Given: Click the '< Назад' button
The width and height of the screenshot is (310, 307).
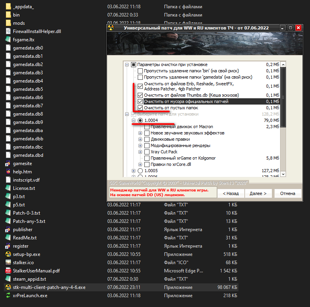Looking at the screenshot, I should tap(231, 193).
